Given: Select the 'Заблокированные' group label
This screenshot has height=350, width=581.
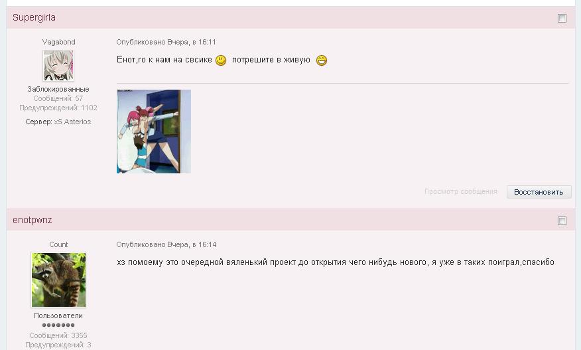Looking at the screenshot, I should coord(58,89).
